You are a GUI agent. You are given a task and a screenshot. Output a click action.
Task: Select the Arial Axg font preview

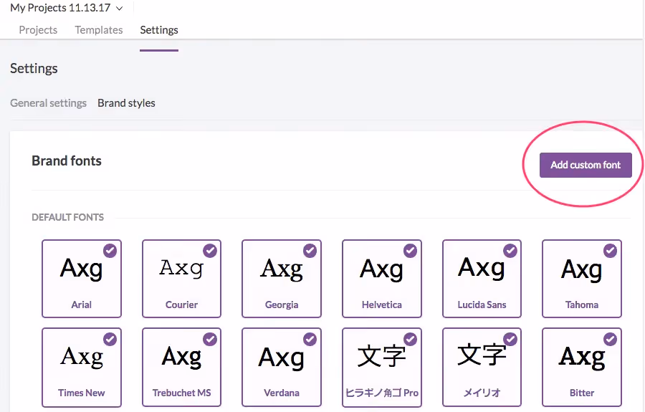[x=81, y=269]
